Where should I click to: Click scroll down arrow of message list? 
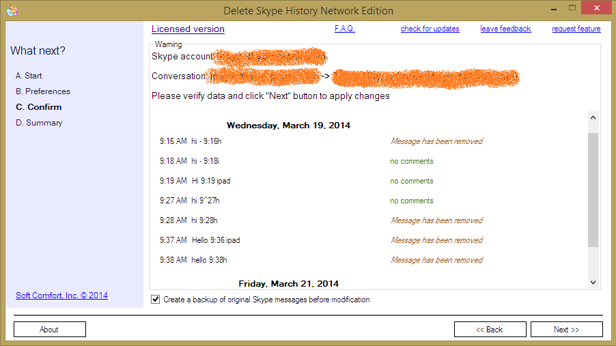[x=593, y=283]
